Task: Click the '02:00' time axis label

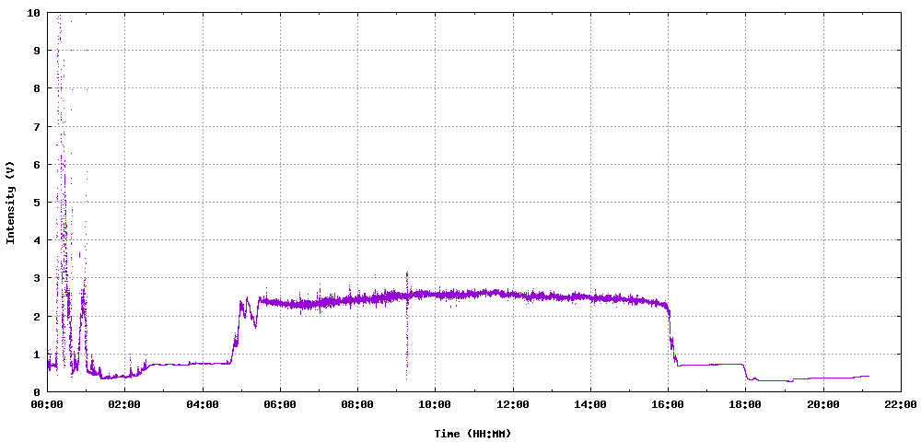Action: [124, 404]
